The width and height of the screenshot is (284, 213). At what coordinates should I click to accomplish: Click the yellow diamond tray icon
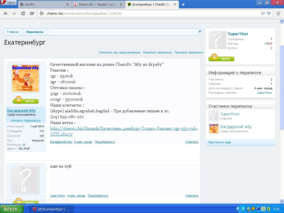coord(253,209)
